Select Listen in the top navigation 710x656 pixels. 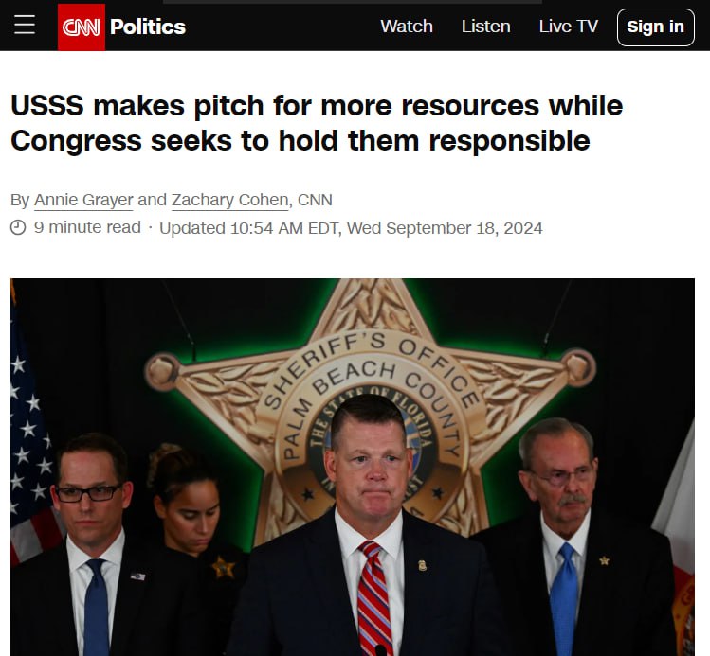(x=486, y=27)
